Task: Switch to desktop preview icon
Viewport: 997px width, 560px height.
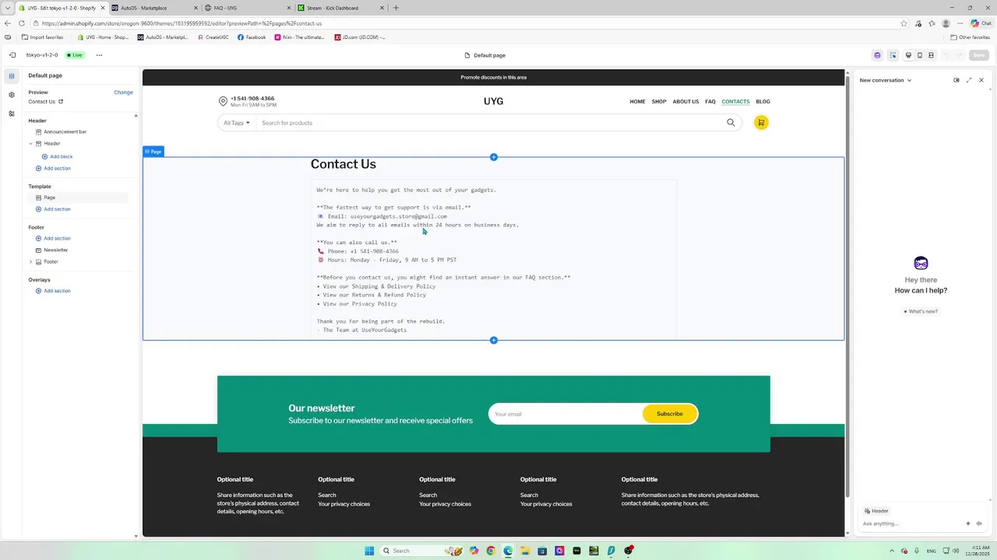Action: [908, 55]
